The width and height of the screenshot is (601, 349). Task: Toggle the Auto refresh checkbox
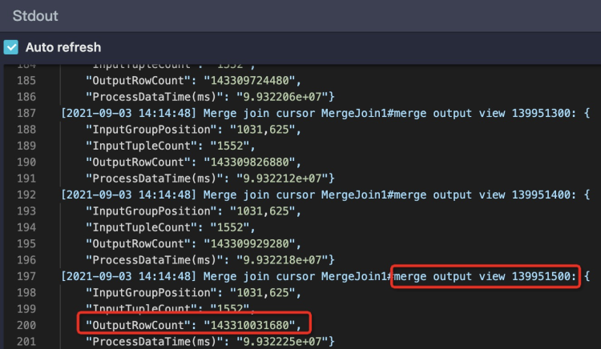(11, 47)
